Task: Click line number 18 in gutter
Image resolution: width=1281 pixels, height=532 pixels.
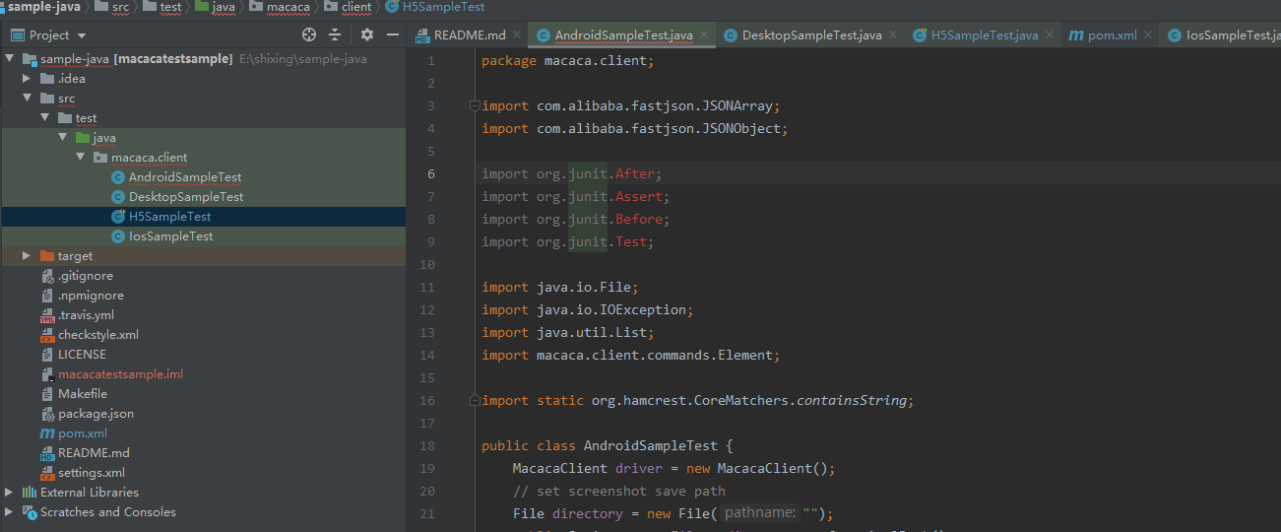Action: (x=426, y=445)
